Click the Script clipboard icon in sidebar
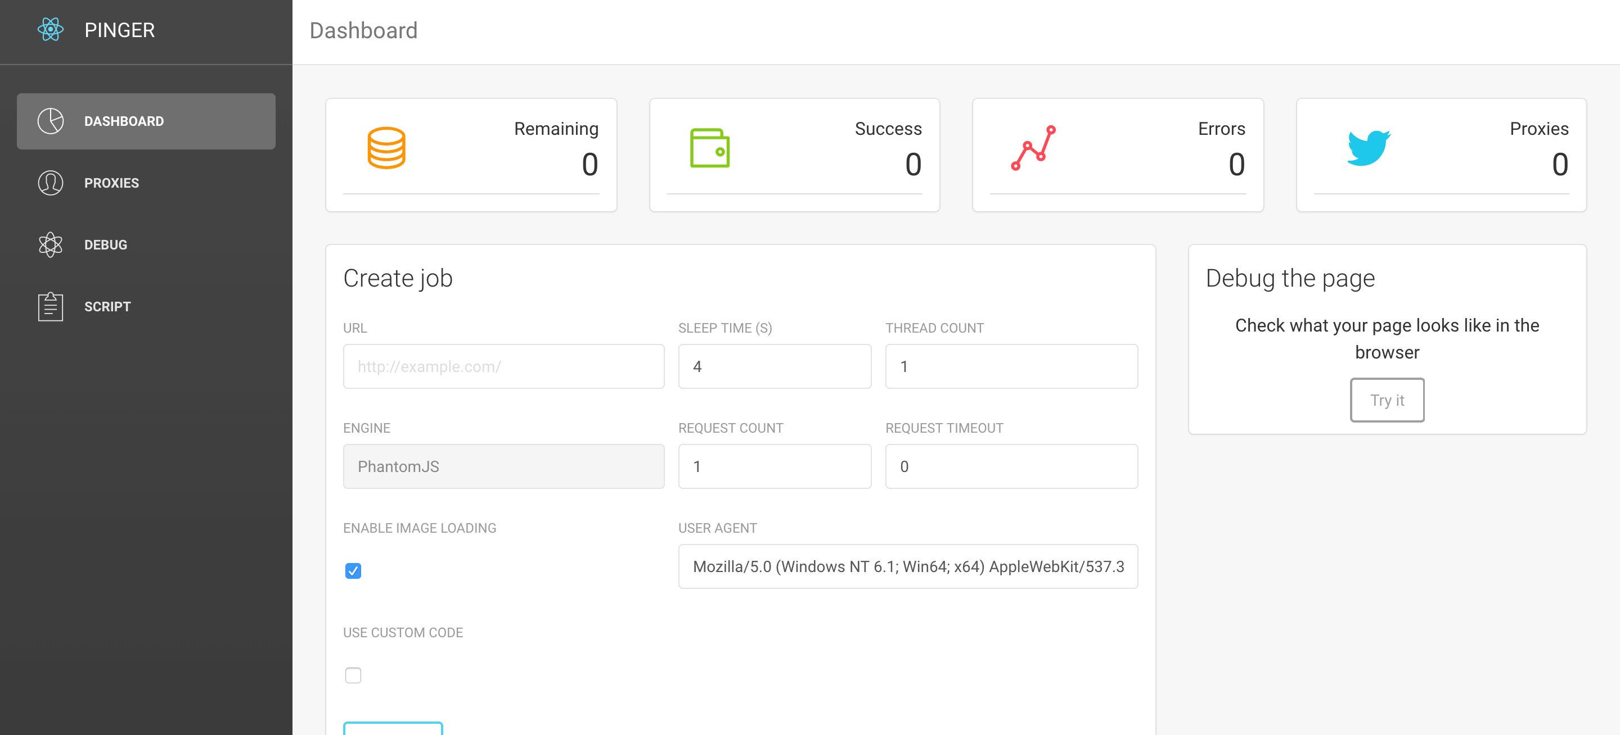This screenshot has height=735, width=1620. click(x=50, y=307)
